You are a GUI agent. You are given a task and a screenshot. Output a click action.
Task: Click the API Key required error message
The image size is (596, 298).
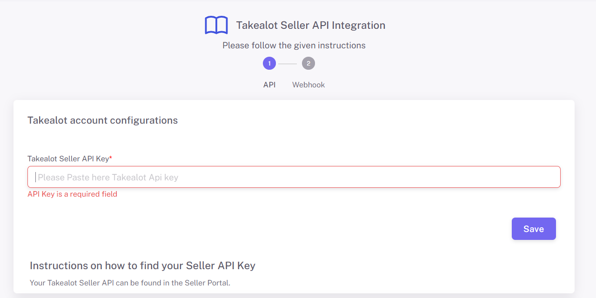click(x=73, y=194)
